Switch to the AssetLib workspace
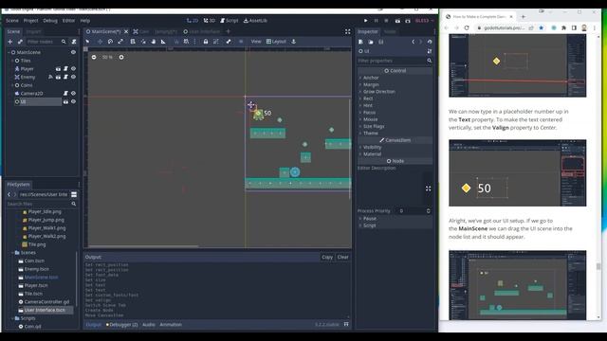Image resolution: width=607 pixels, height=341 pixels. [x=255, y=21]
